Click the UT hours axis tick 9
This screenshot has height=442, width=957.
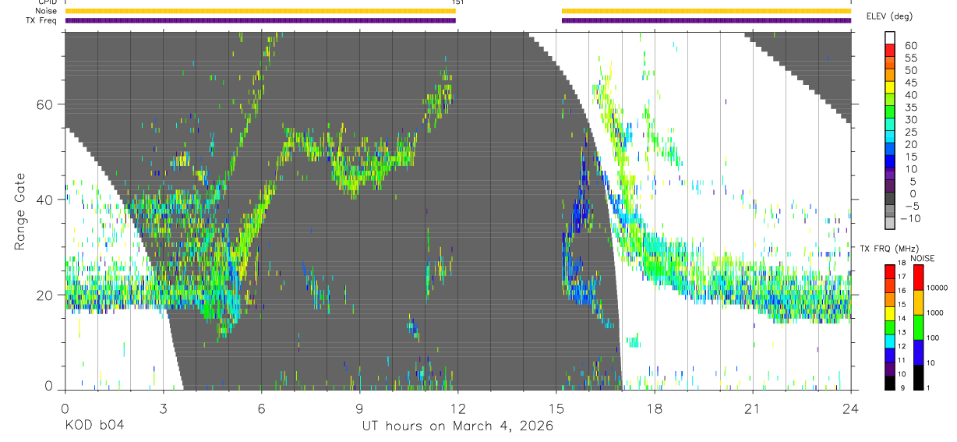point(360,408)
